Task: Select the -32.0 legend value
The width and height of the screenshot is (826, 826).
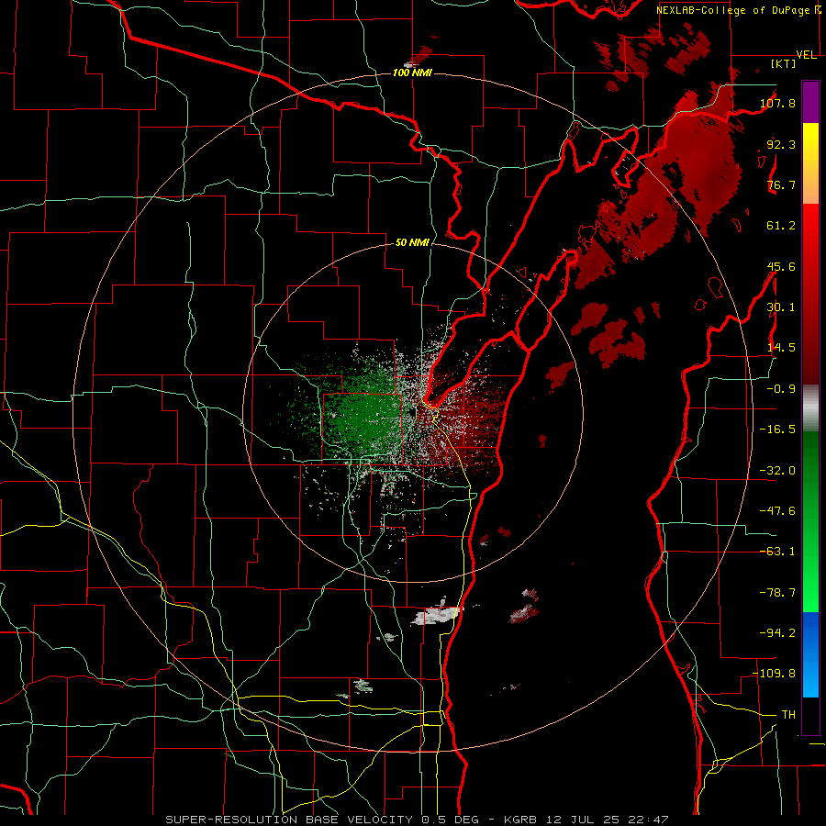Action: click(x=777, y=471)
